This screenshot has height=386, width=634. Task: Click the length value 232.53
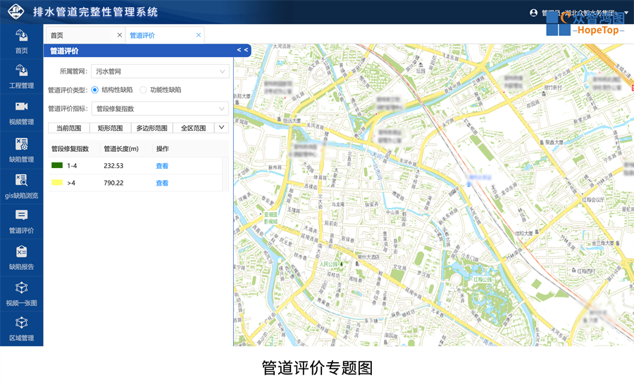click(x=113, y=165)
